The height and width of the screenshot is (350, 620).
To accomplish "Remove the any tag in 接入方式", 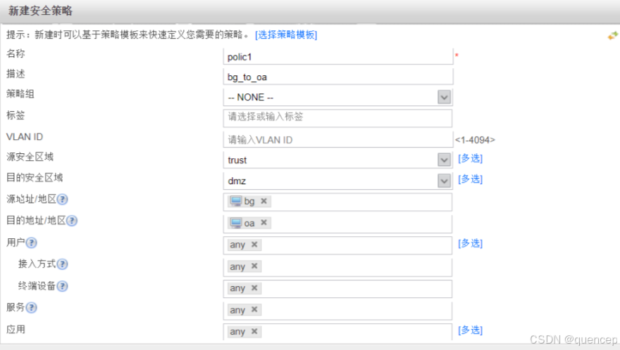I will click(254, 266).
